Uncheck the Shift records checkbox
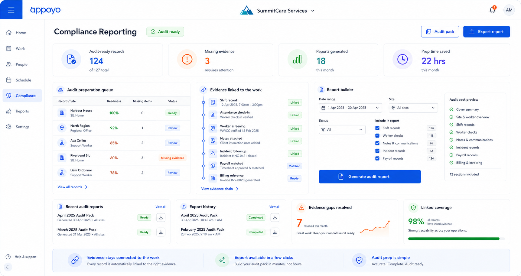Screen dimensions: 521x276 (377, 128)
